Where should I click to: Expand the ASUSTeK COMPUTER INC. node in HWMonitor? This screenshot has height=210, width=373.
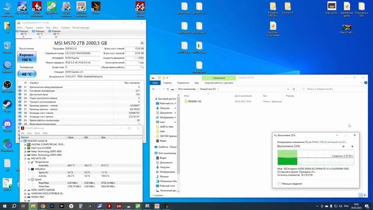click(x=25, y=145)
